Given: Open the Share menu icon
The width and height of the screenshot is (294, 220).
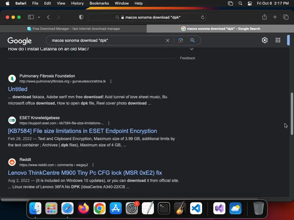Looking at the screenshot, I should tap(264, 17).
